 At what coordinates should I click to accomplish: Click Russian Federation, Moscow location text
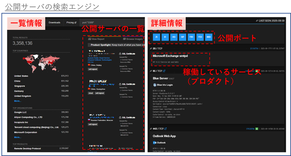pos(102,120)
